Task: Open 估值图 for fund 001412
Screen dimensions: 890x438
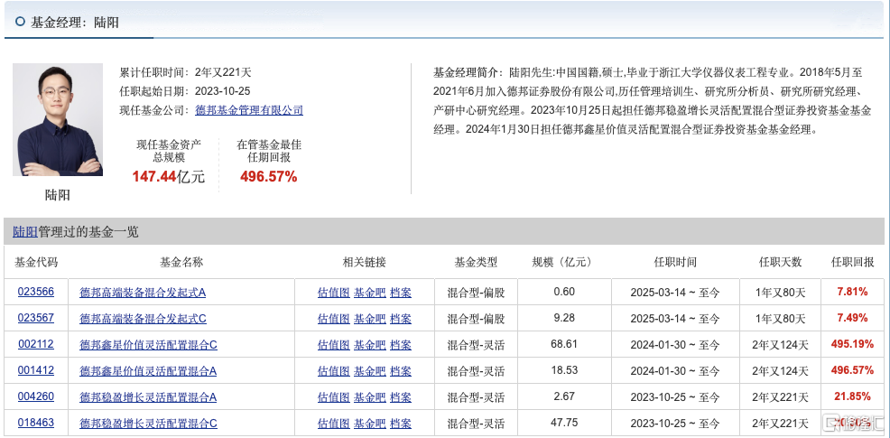Action: coord(334,371)
